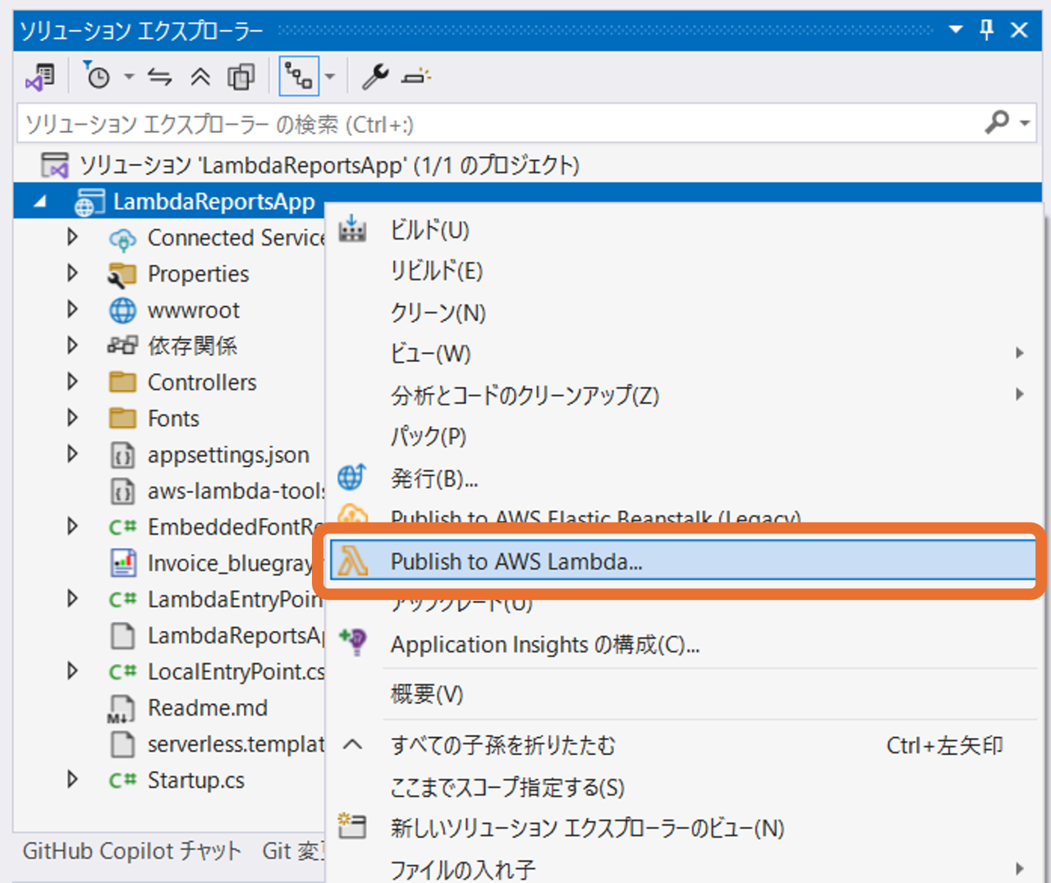Image resolution: width=1051 pixels, height=883 pixels.
Task: Expand the LocalEntryPoint.cs node
Action: tap(72, 670)
